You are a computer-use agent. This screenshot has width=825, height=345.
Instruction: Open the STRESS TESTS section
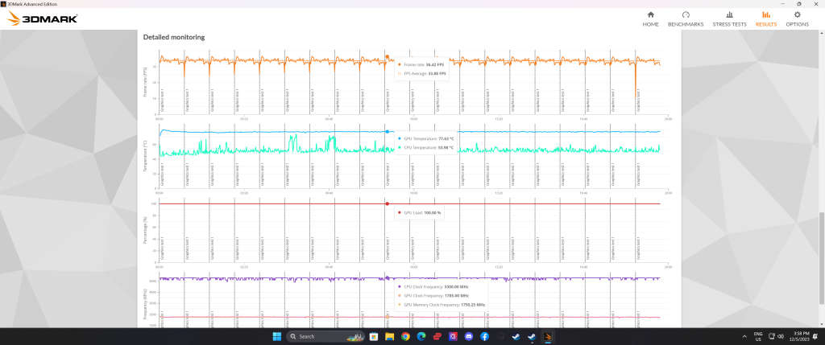tap(729, 19)
